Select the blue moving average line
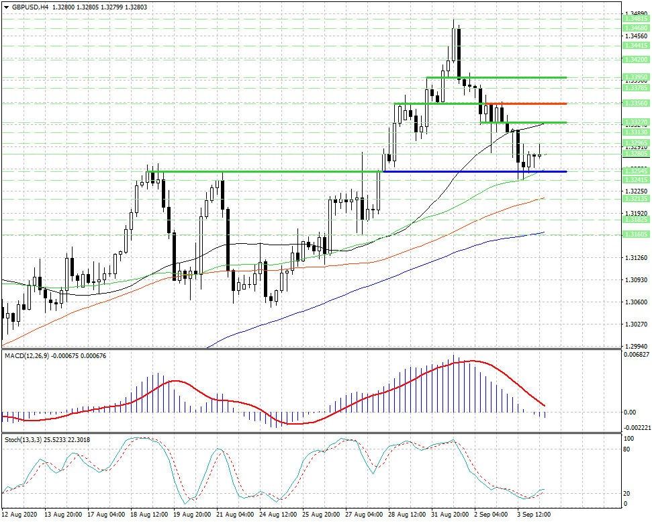This screenshot has height=522, width=652. pos(374,284)
